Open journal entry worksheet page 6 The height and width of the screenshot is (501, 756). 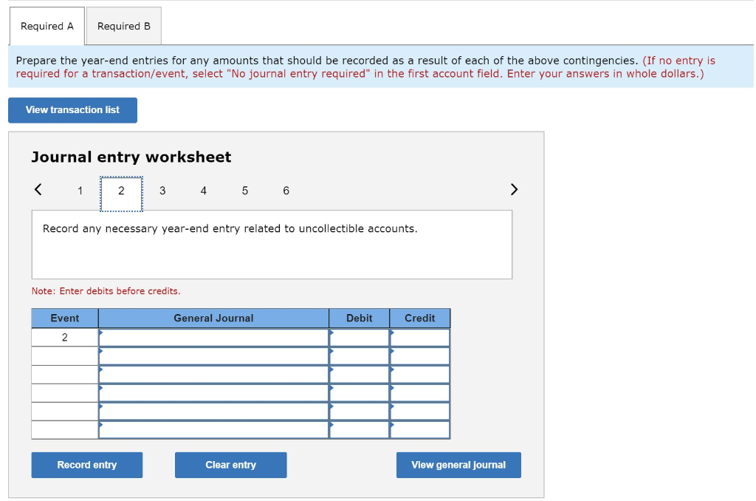click(x=286, y=191)
